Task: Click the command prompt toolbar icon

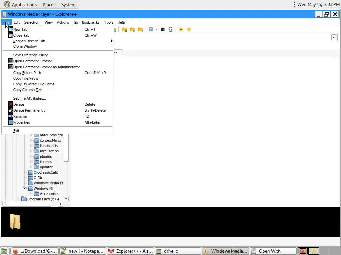Action: [x=163, y=29]
